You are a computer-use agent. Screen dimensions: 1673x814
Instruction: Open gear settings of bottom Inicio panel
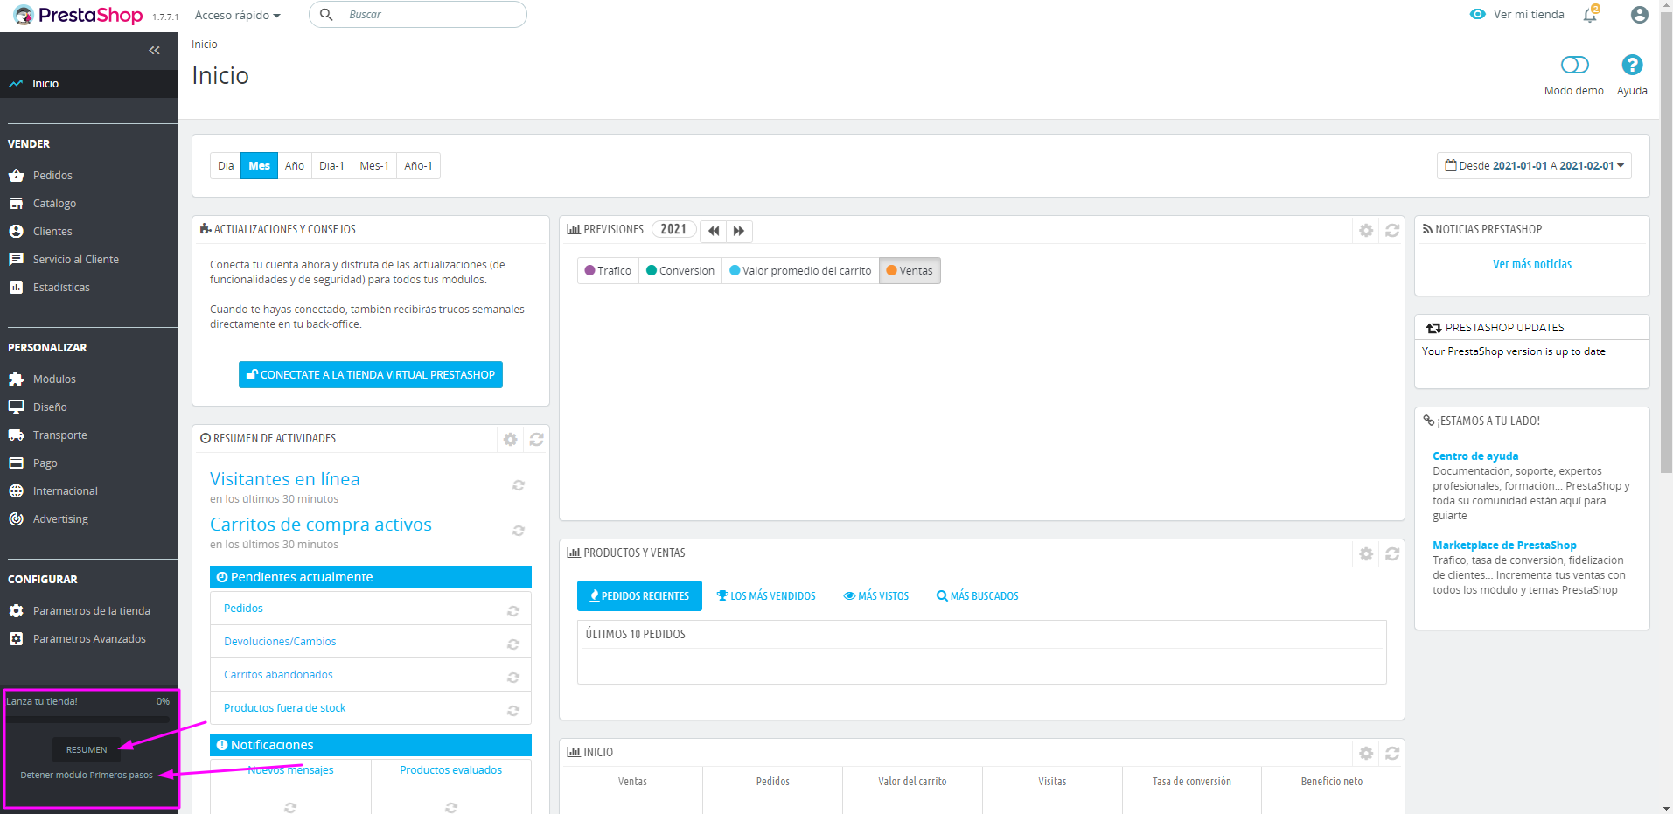coord(1366,754)
